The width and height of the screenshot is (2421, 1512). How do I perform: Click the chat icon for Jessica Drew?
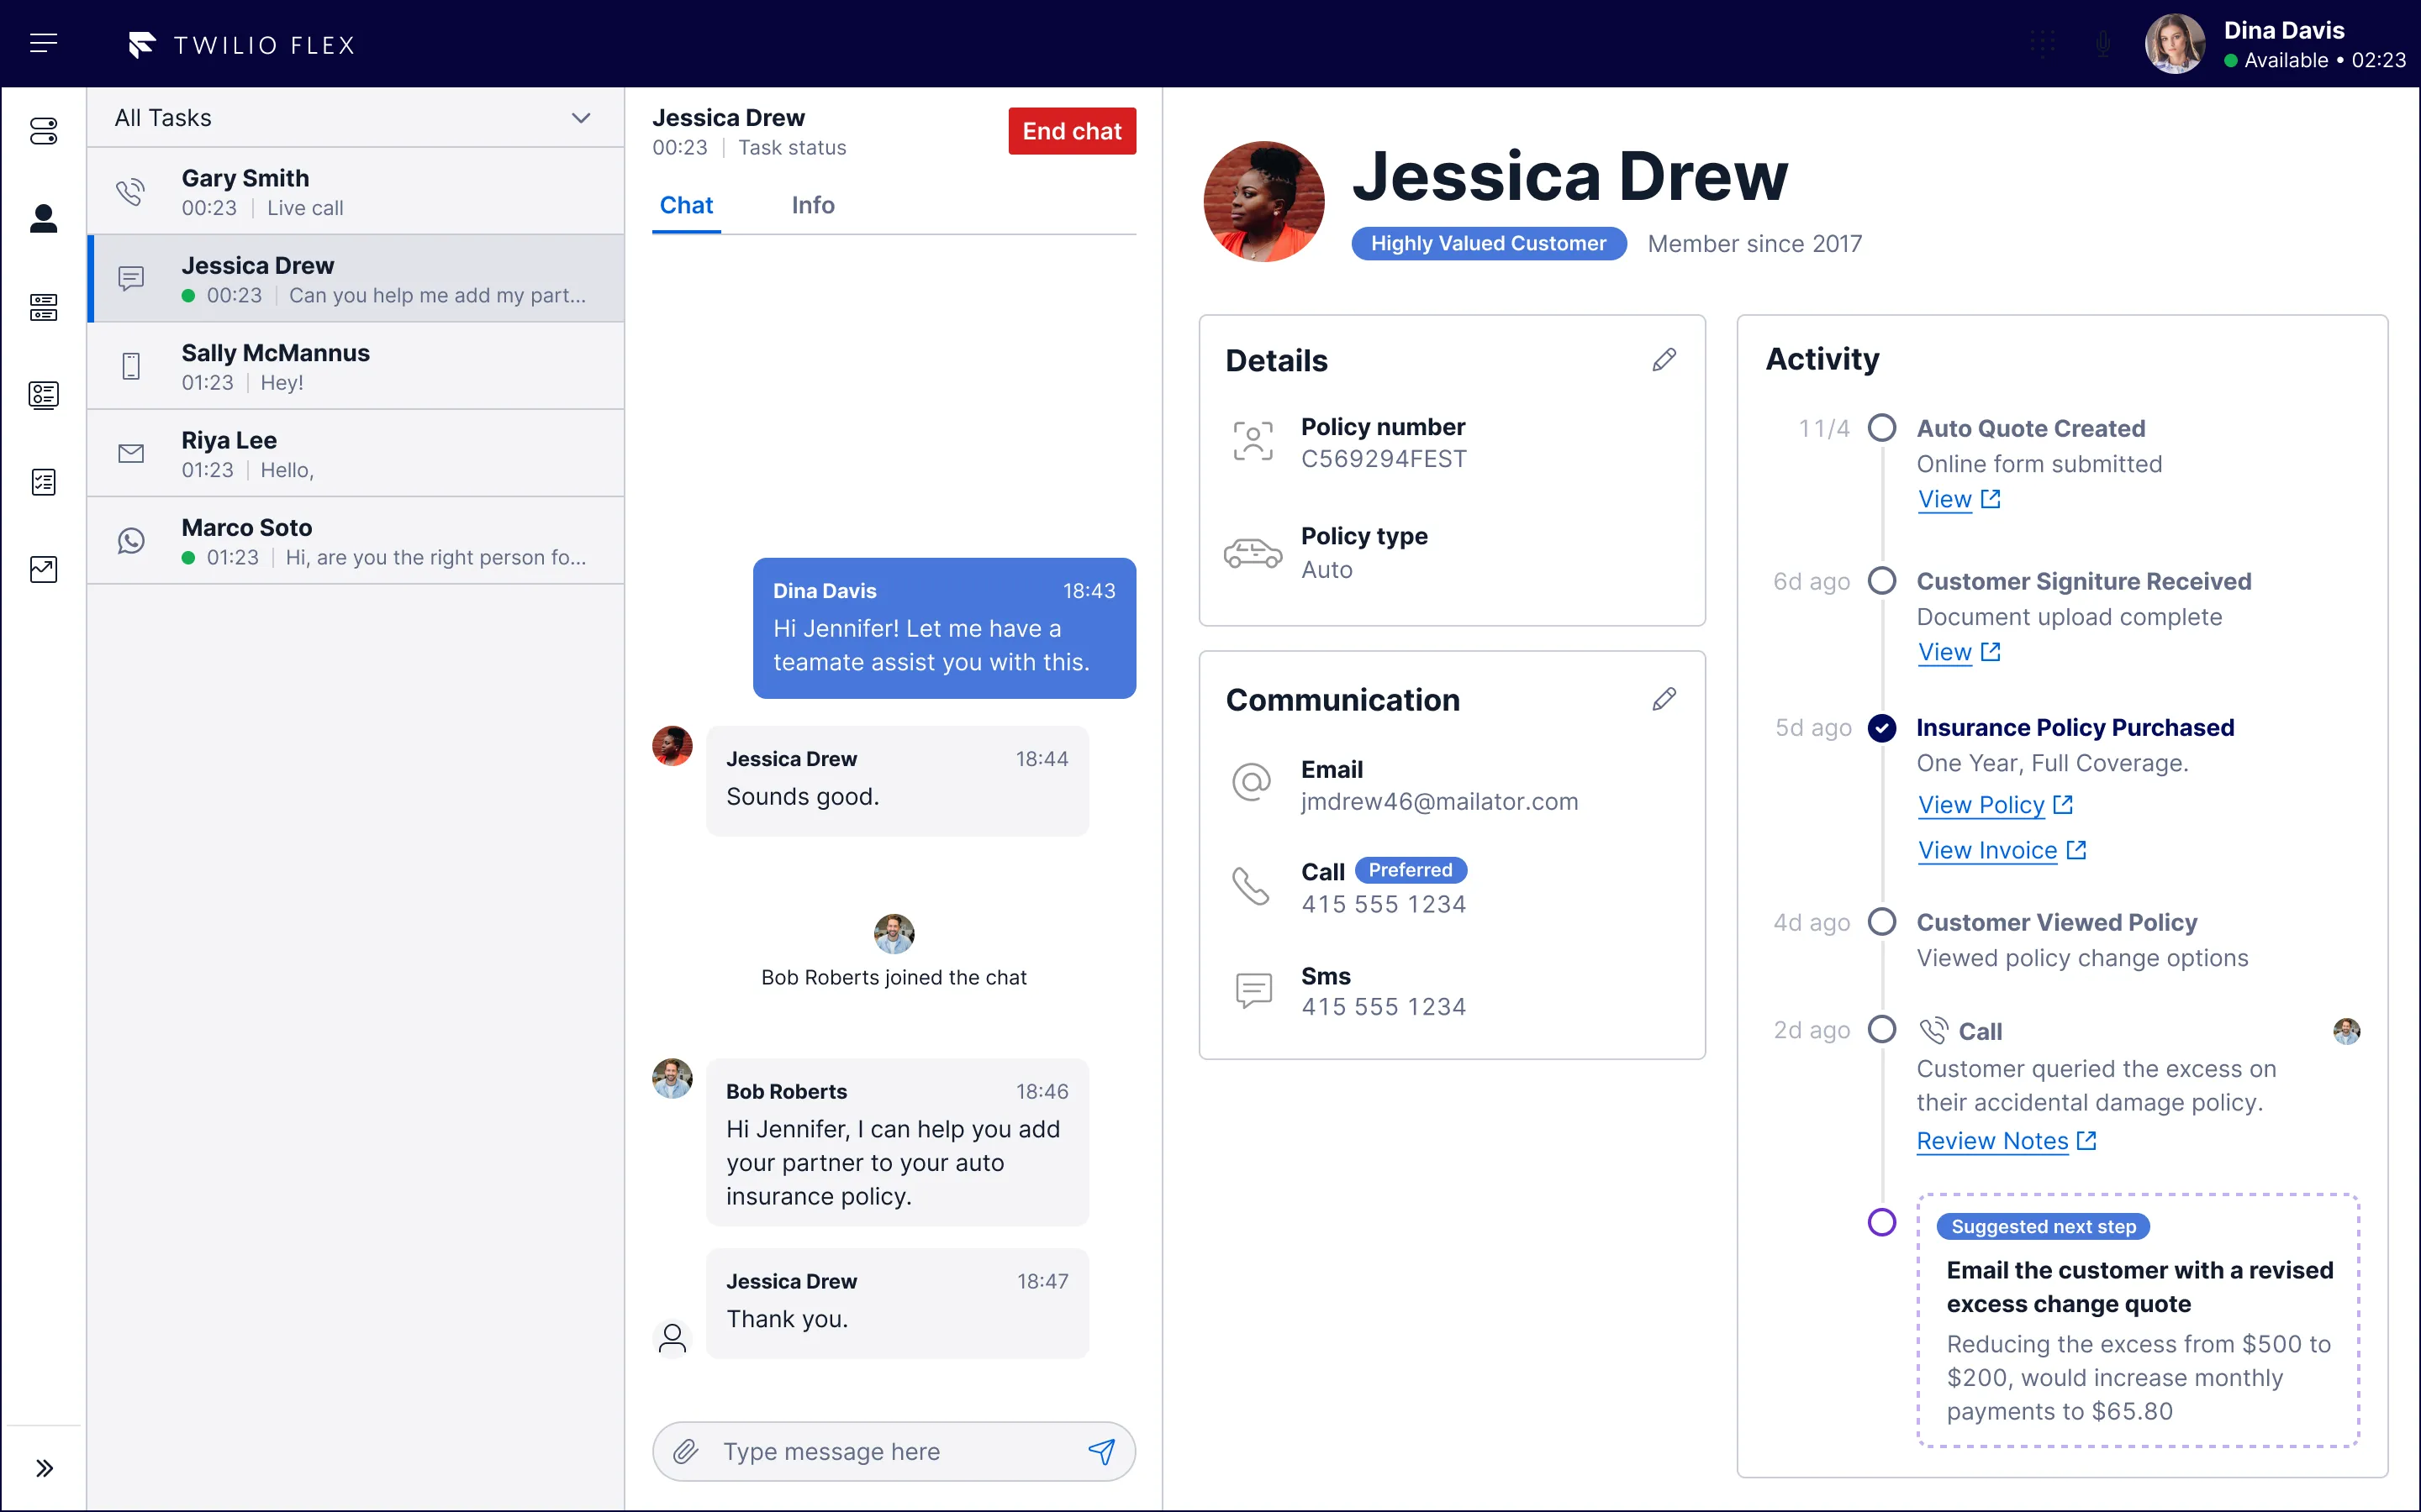coord(131,277)
